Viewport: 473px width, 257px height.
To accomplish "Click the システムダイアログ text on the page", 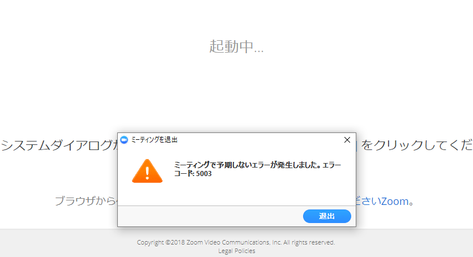I will pos(57,145).
